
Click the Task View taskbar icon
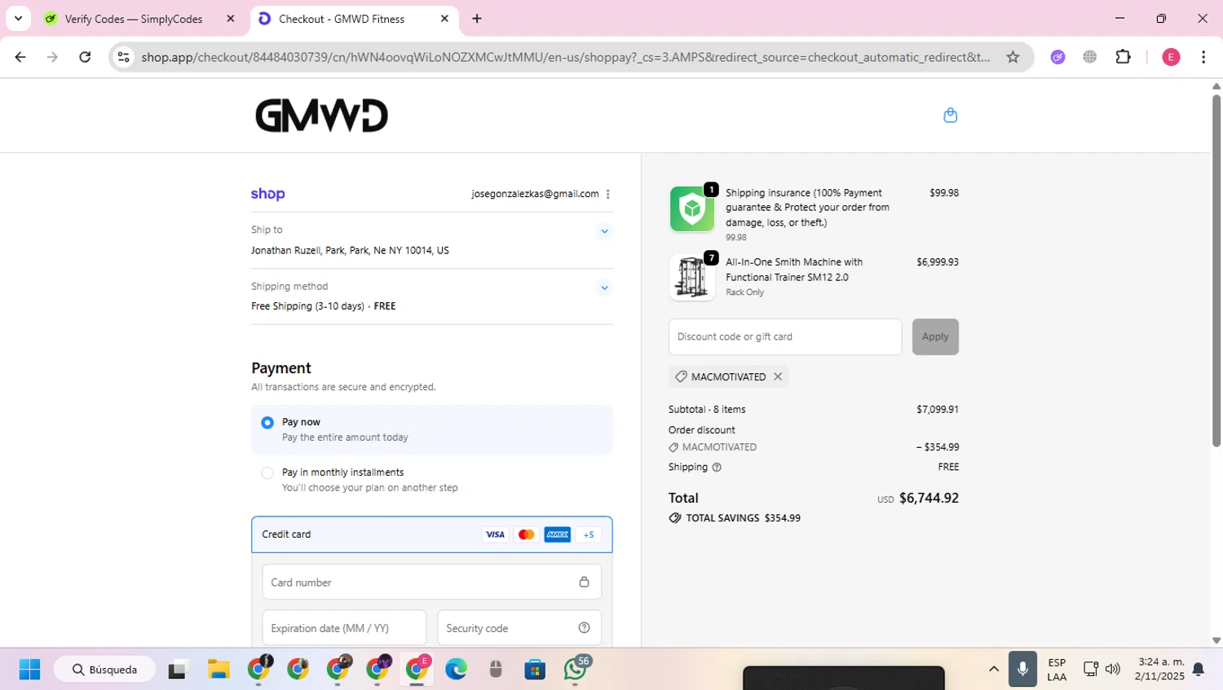point(178,670)
